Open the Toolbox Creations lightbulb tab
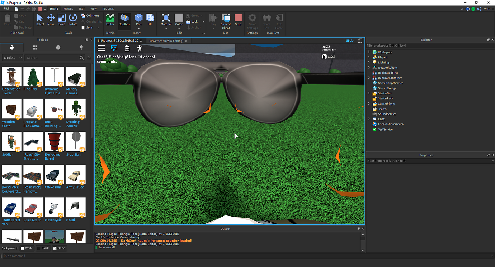This screenshot has height=267, width=495. [81, 48]
